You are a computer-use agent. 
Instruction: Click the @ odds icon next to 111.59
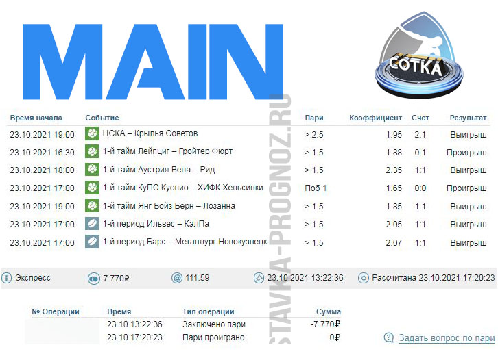pyautogui.click(x=177, y=278)
